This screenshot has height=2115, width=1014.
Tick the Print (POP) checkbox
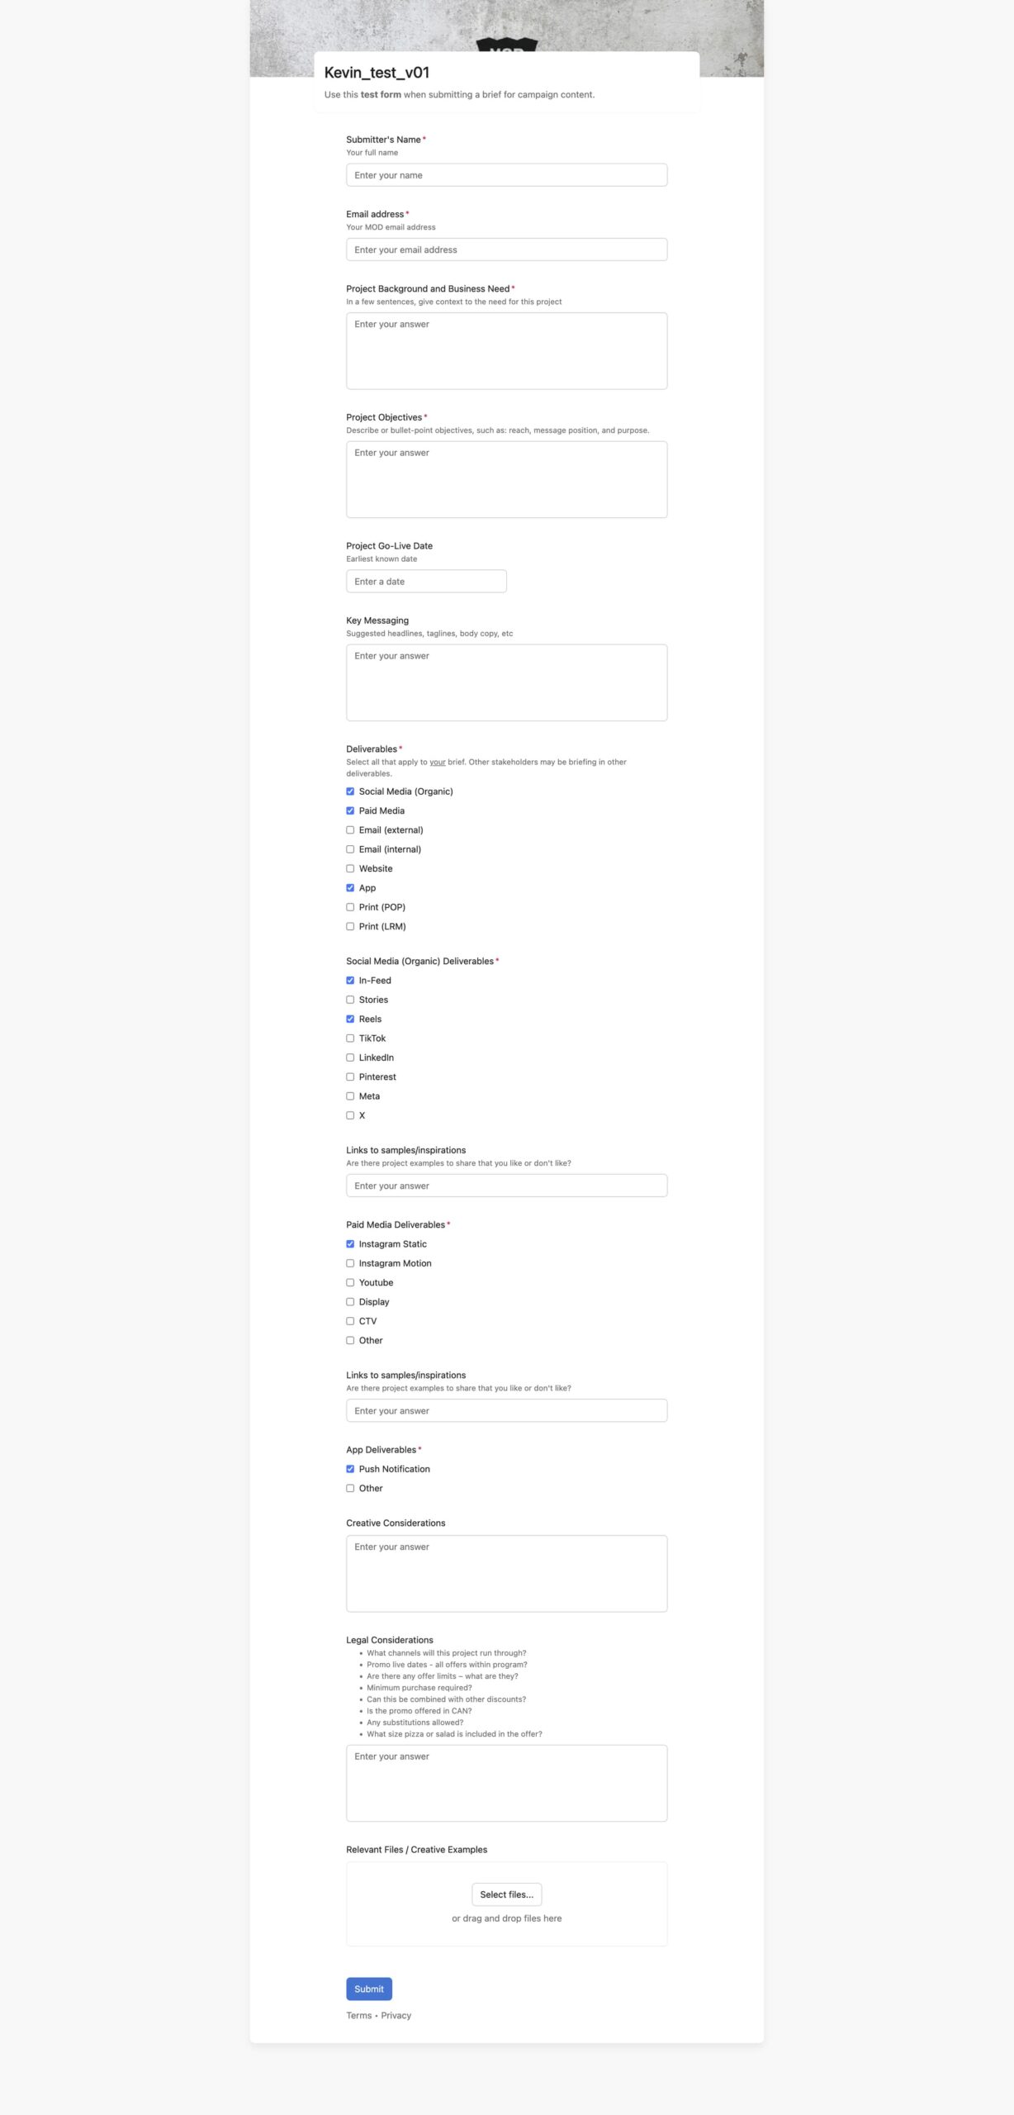[x=350, y=907]
